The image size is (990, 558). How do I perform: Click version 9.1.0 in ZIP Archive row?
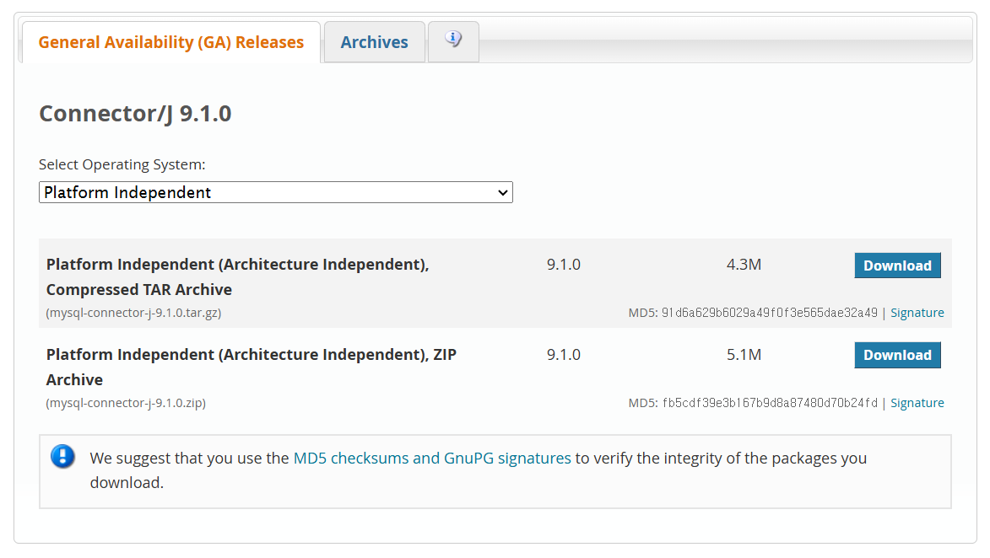pos(563,354)
